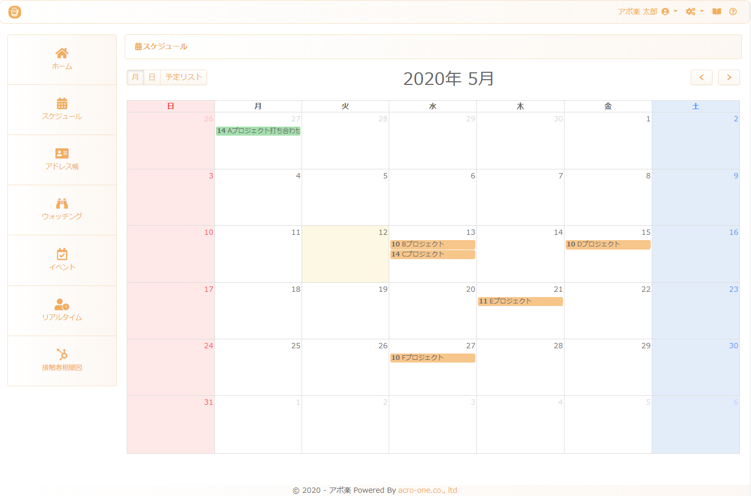Select Saturday date number 16
This screenshot has height=496, width=751.
pos(734,232)
